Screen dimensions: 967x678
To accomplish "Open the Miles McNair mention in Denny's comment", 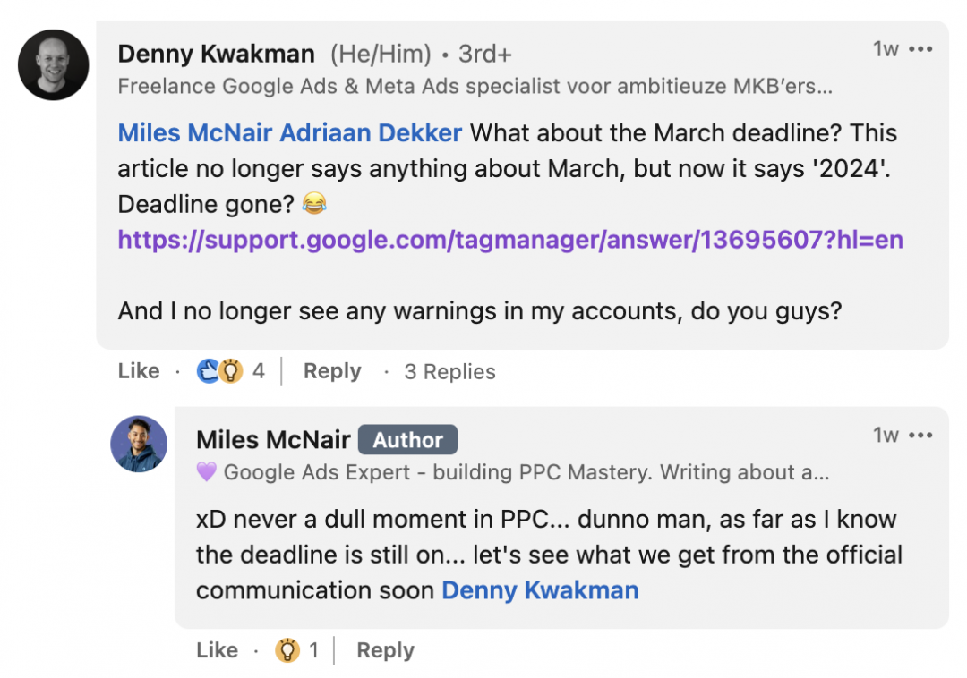I will coord(195,133).
